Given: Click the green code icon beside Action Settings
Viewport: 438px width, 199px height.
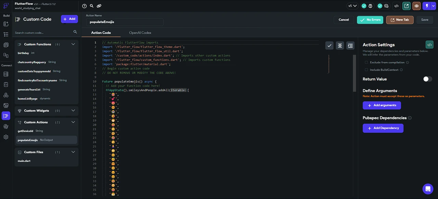Looking at the screenshot, I should pos(429,45).
